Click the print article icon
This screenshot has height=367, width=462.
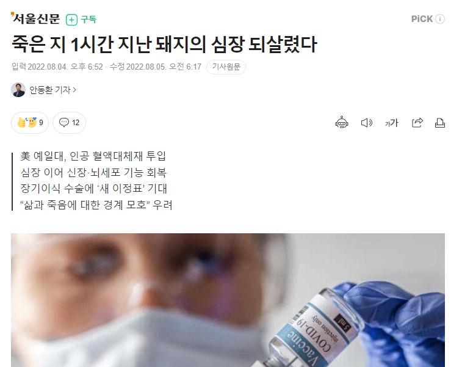(440, 123)
